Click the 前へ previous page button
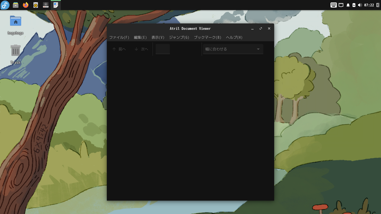This screenshot has width=381, height=214. (x=119, y=49)
